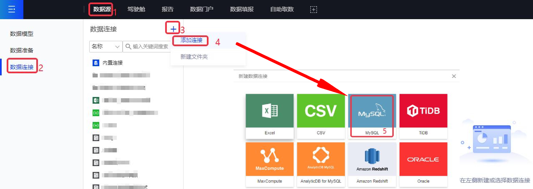533x189 pixels.
Task: Go to 数据模型 in left sidebar
Action: (x=22, y=34)
